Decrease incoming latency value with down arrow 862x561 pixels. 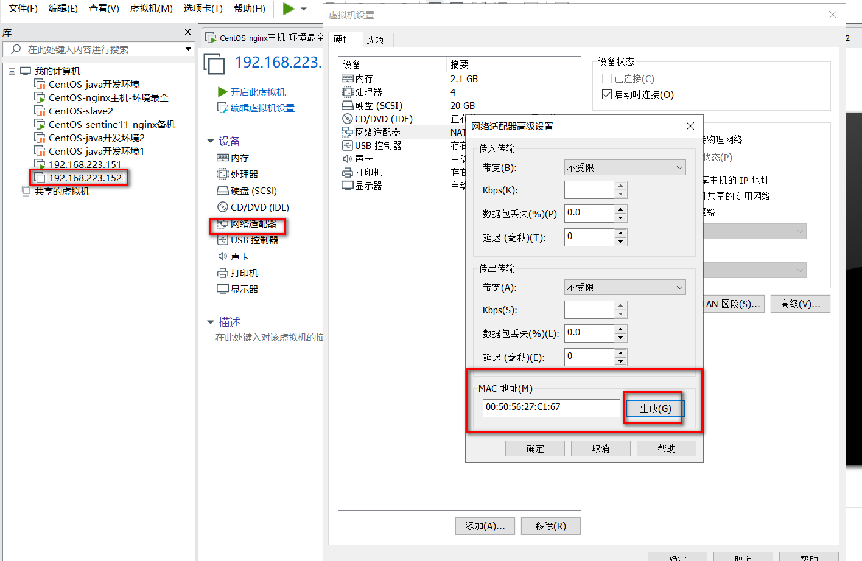(620, 242)
